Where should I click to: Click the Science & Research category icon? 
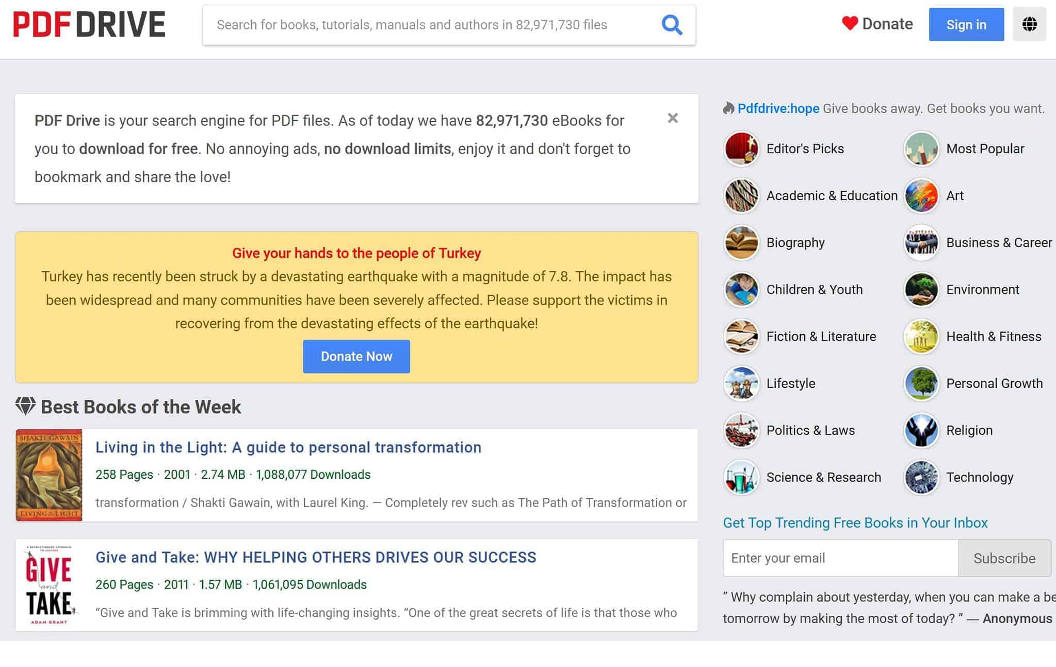click(x=741, y=477)
